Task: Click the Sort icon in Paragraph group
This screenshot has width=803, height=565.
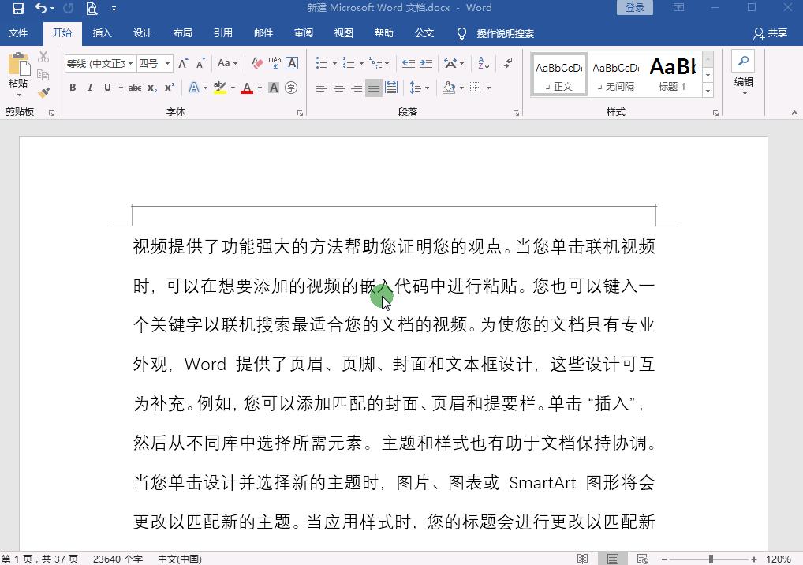Action: click(484, 63)
